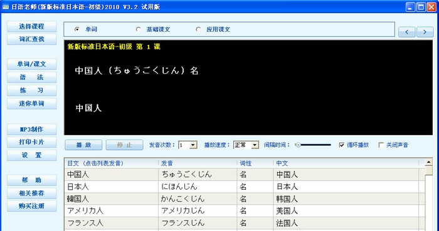This screenshot has height=231, width=439.
Task: Open 帮助 help
Action: pyautogui.click(x=31, y=180)
